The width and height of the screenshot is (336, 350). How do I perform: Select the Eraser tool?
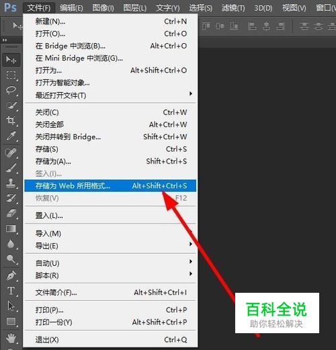tap(11, 213)
